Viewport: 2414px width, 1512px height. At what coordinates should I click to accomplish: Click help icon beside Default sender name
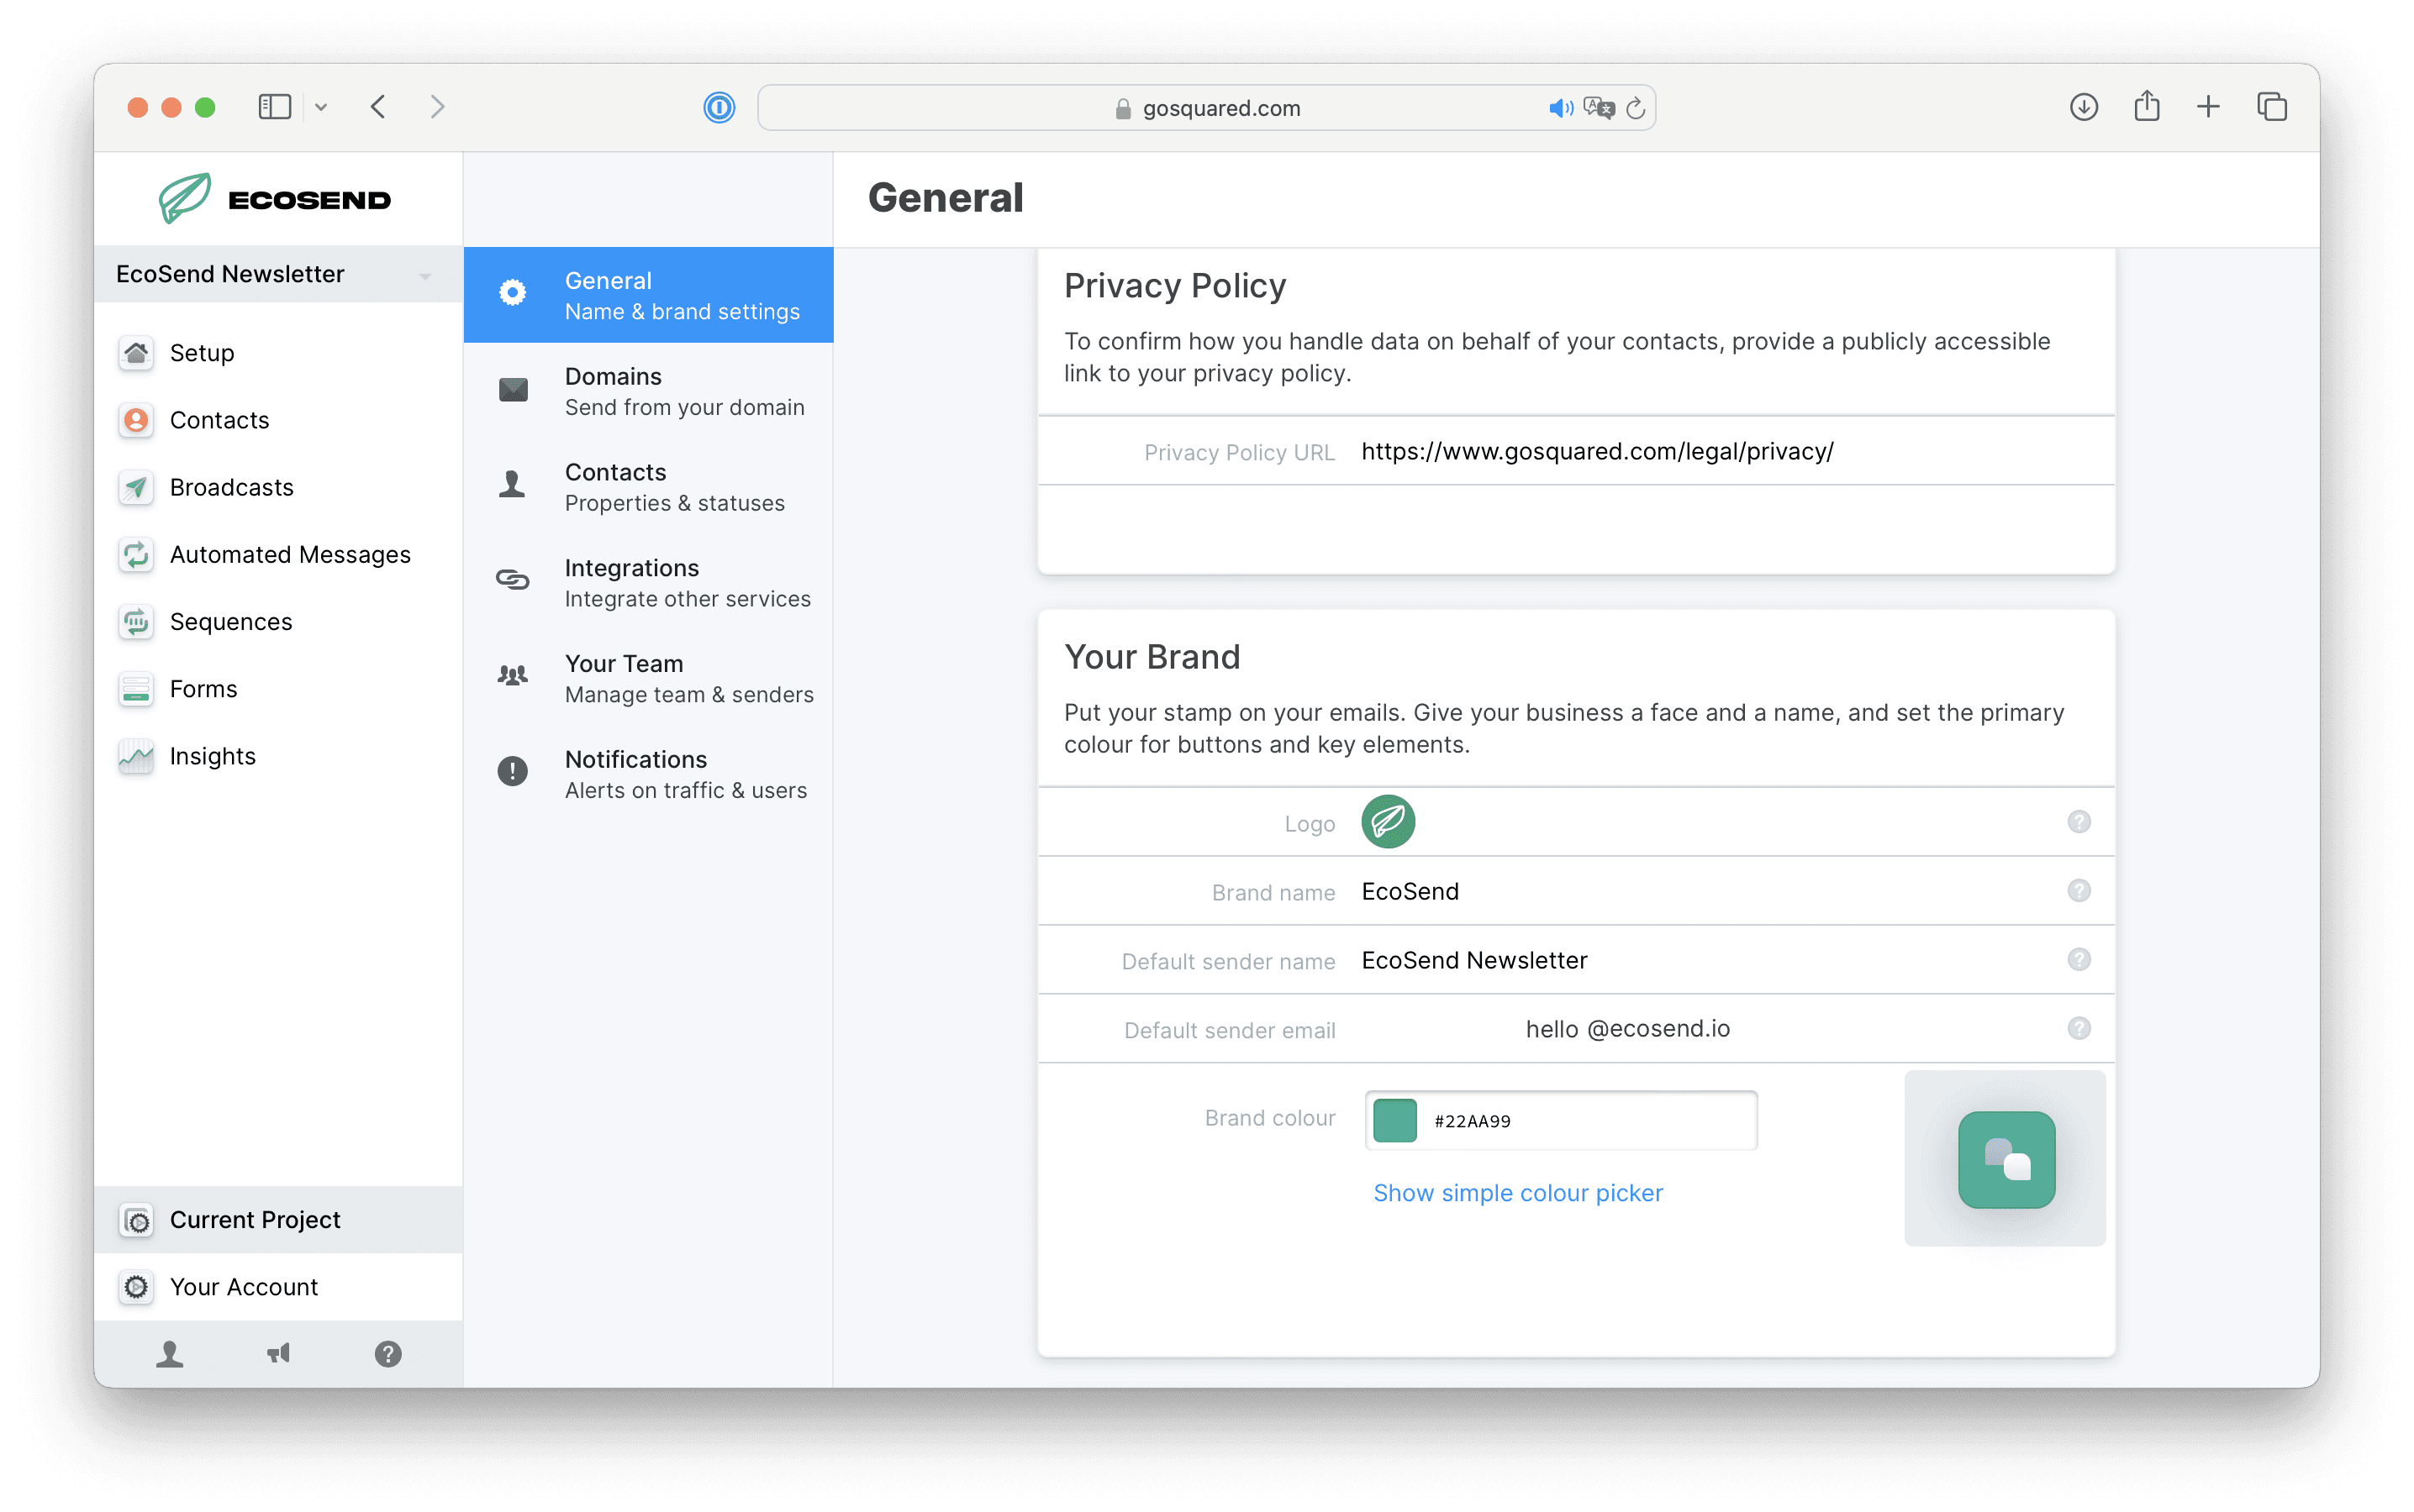2079,960
